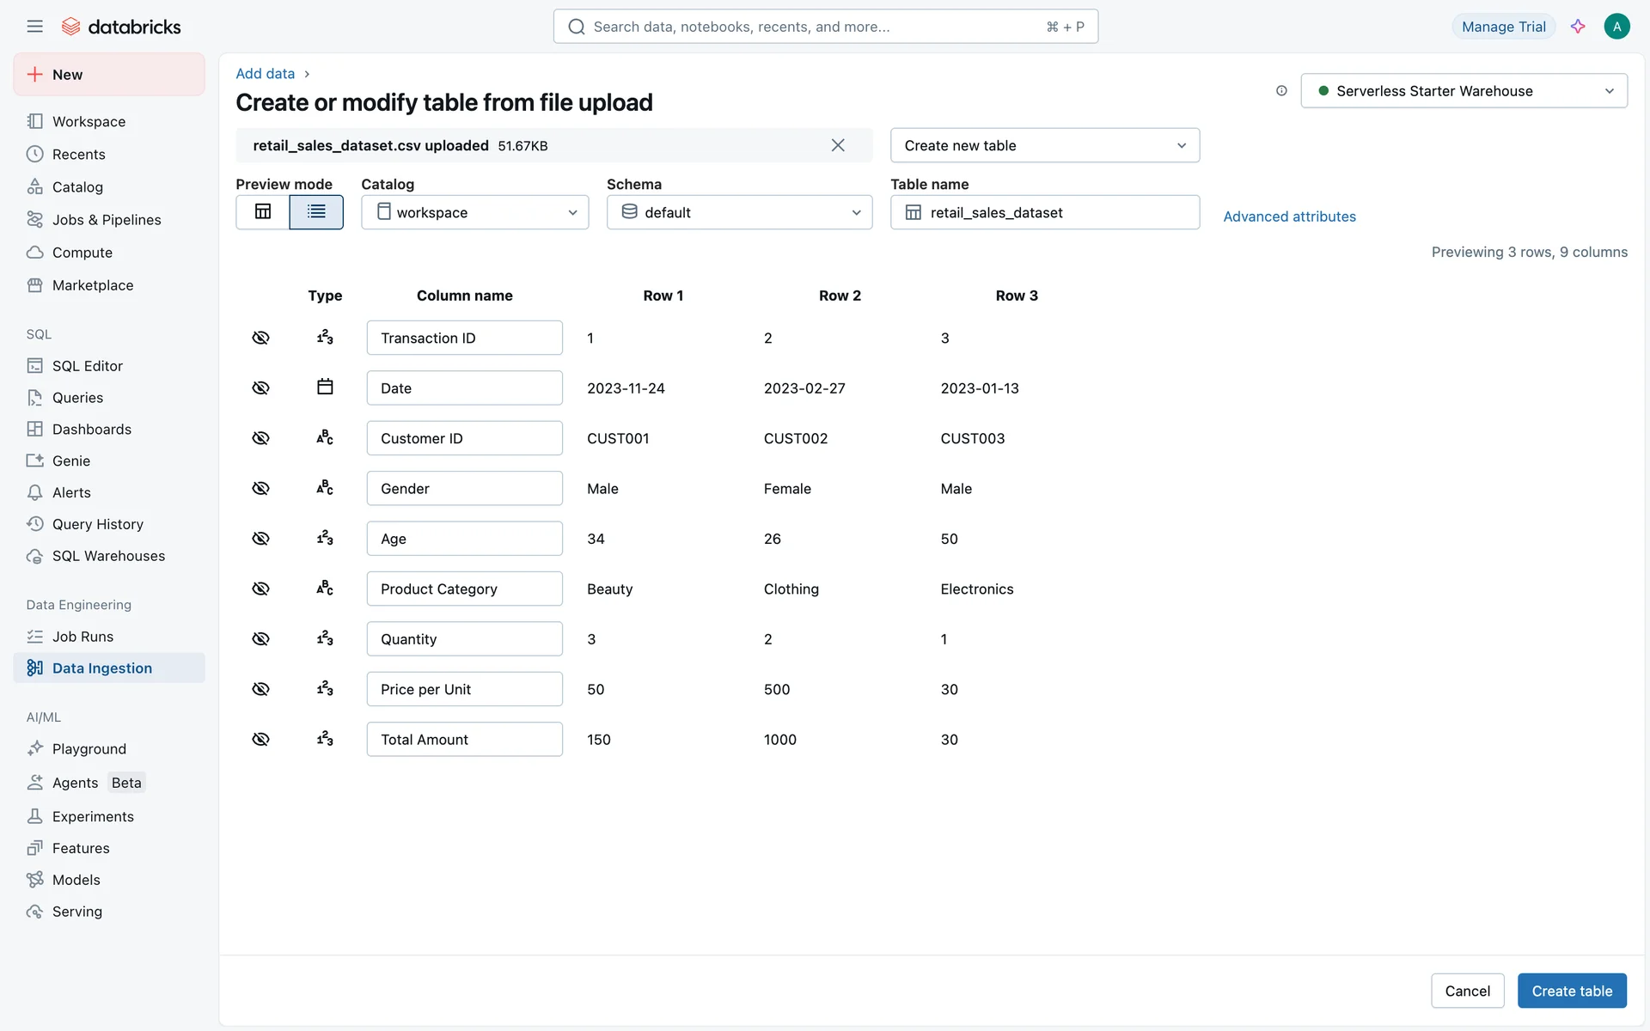The height and width of the screenshot is (1031, 1650).
Task: Go to Dashboards in the sidebar
Action: click(x=91, y=429)
